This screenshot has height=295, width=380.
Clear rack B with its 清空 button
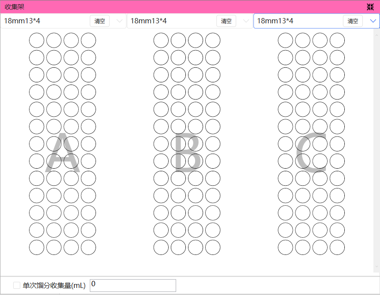(x=226, y=21)
